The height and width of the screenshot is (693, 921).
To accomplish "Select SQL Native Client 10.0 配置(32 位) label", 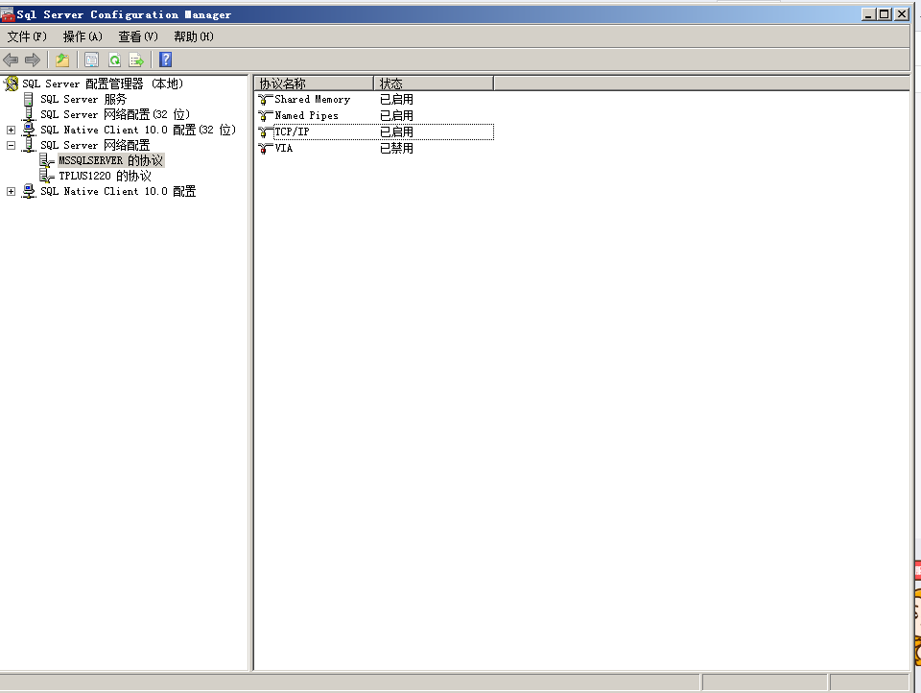I will tap(138, 130).
